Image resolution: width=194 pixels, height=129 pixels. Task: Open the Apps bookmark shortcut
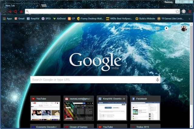coord(7,18)
